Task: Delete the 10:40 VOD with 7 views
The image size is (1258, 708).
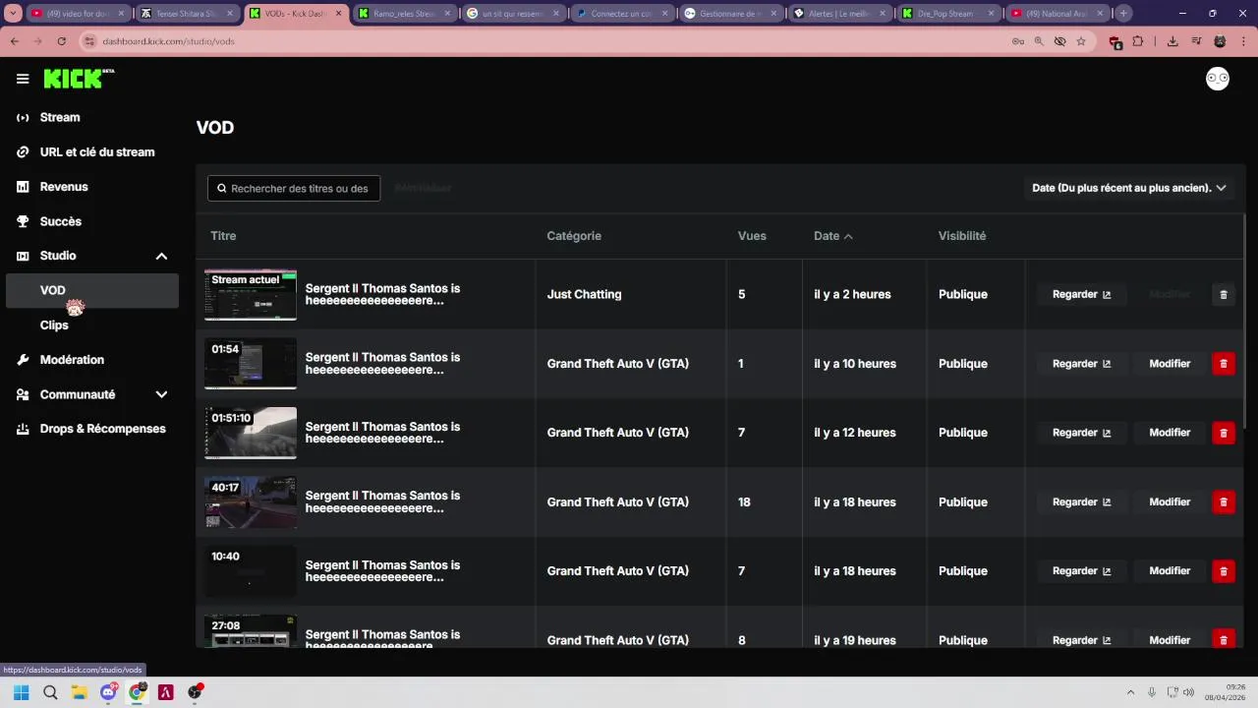Action: click(1224, 571)
